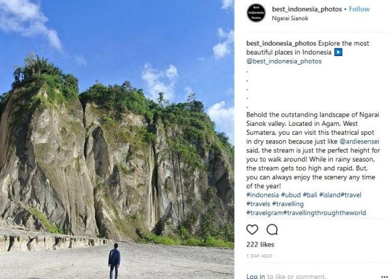
Task: Open the #island hashtag
Action: 344,195
